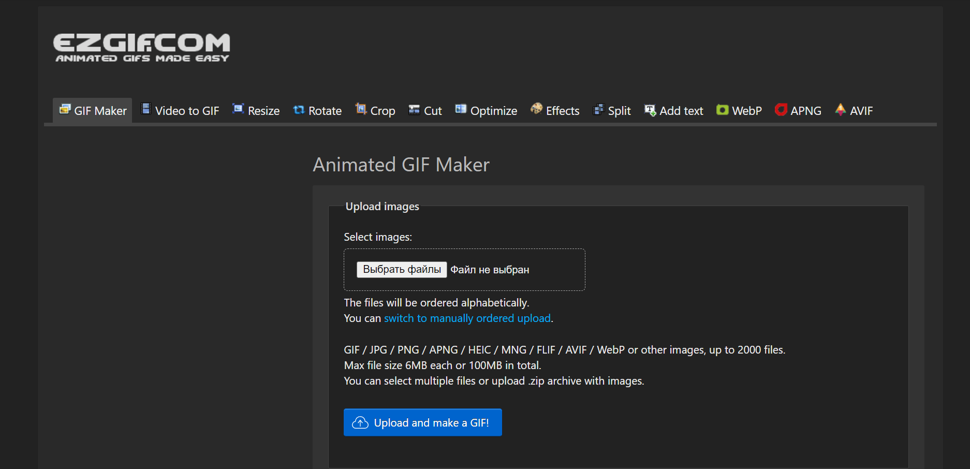Click the Effects palette icon

537,109
